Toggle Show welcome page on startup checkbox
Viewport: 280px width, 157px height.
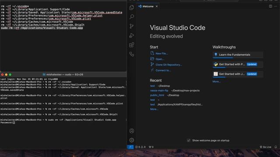coord(189,140)
